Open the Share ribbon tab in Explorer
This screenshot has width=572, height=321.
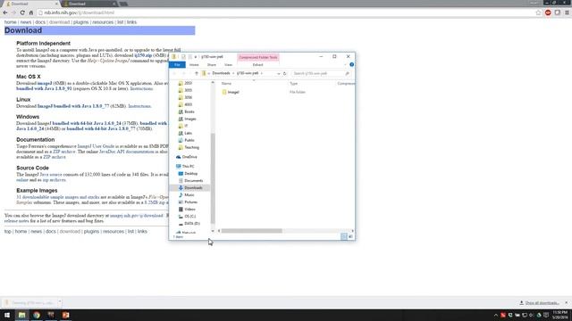(212, 65)
